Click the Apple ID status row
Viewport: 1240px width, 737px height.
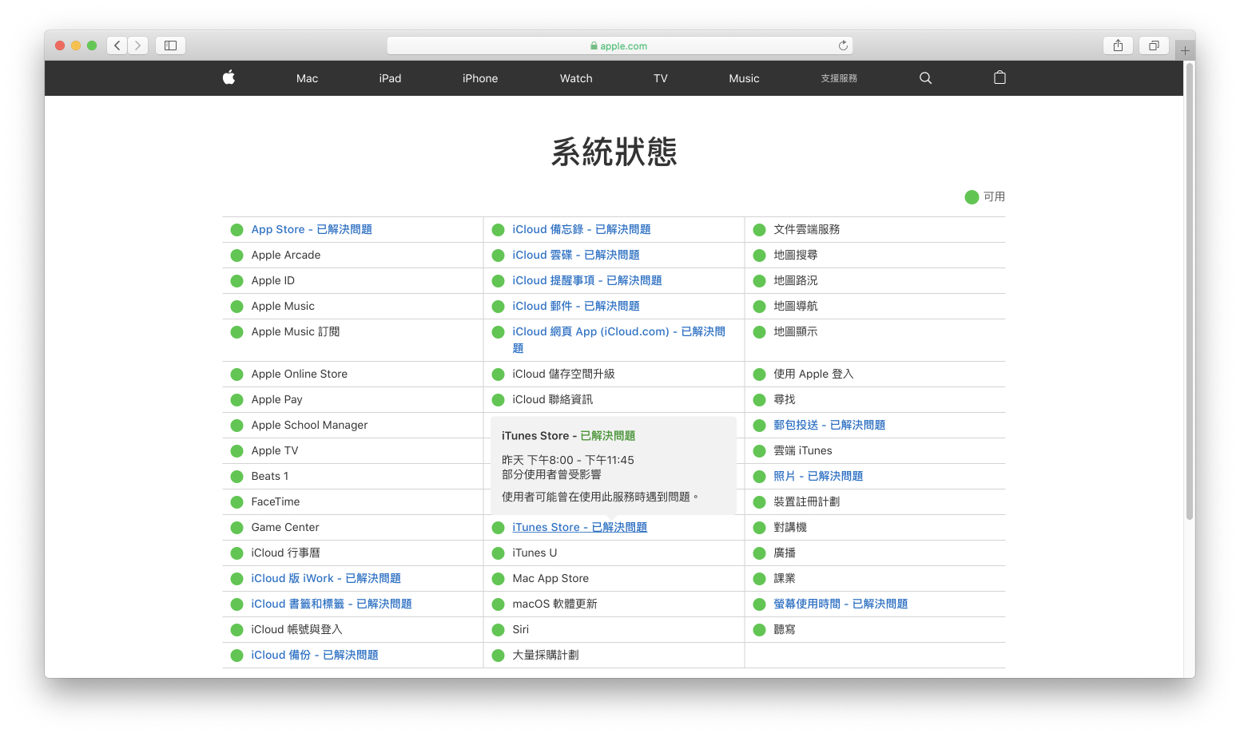point(352,280)
